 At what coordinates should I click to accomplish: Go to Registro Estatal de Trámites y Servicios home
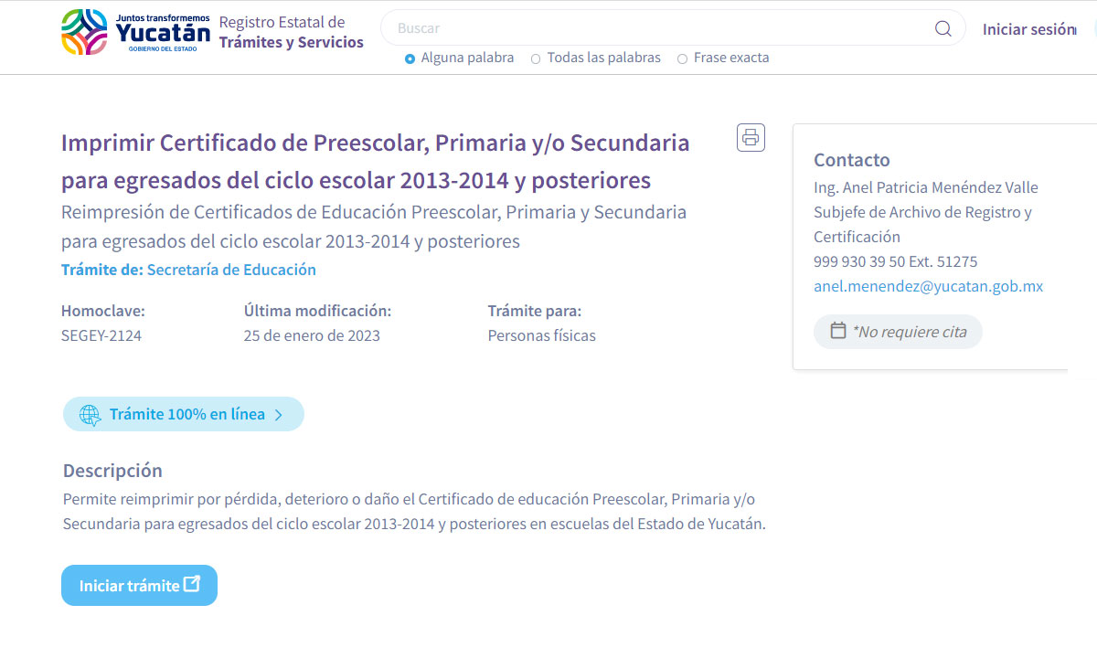[x=291, y=32]
